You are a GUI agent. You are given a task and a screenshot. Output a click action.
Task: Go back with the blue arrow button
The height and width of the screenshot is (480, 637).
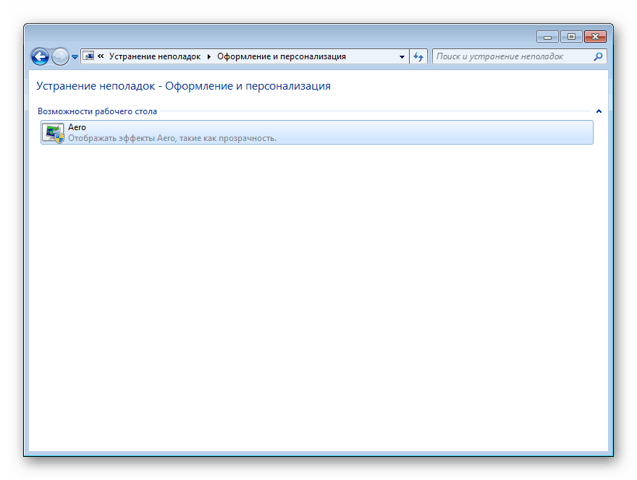point(40,57)
